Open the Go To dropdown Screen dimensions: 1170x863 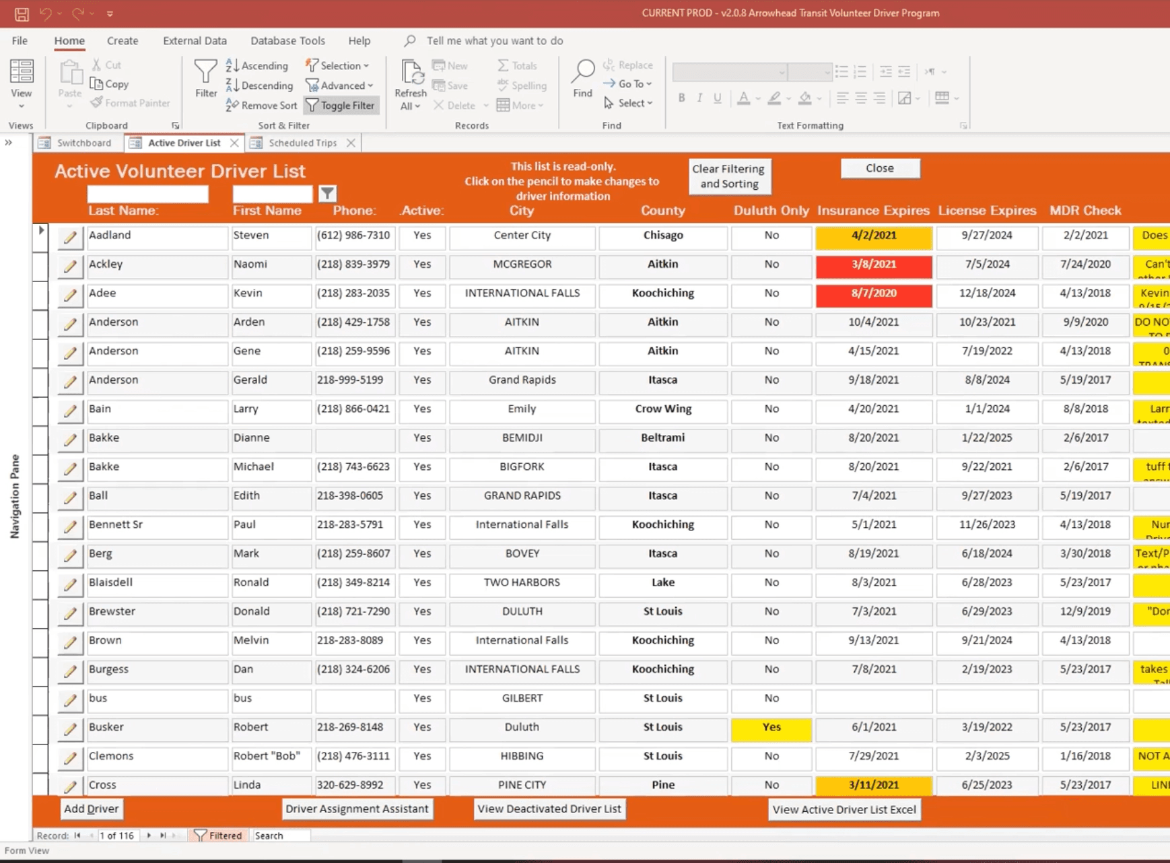point(628,83)
